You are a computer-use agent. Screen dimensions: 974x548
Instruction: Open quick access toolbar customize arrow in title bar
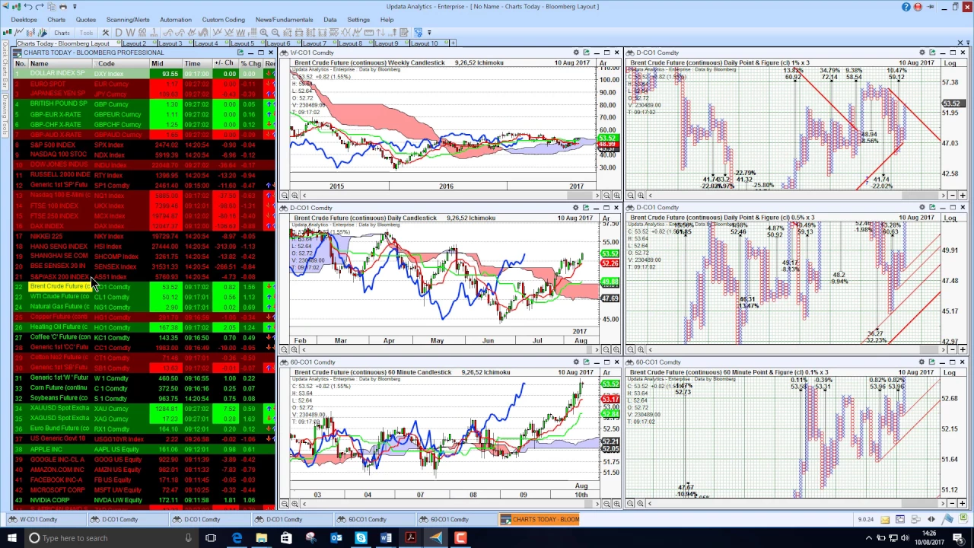tap(75, 7)
